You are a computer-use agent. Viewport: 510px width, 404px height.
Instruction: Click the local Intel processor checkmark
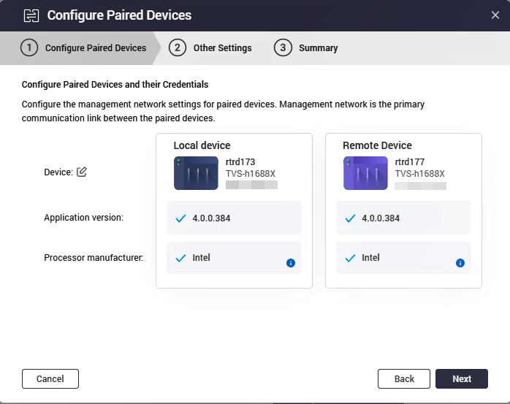click(x=180, y=258)
